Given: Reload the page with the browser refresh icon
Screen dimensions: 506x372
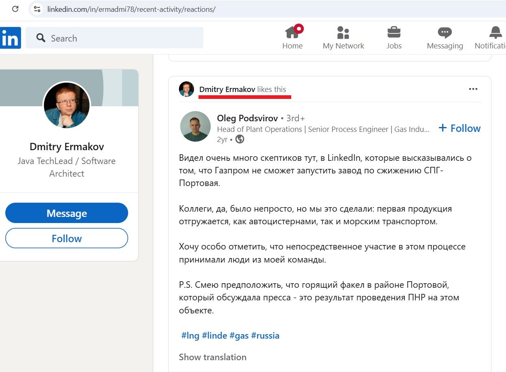Looking at the screenshot, I should click(15, 9).
